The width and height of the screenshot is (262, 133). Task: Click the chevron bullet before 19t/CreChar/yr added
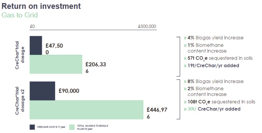point(185,66)
